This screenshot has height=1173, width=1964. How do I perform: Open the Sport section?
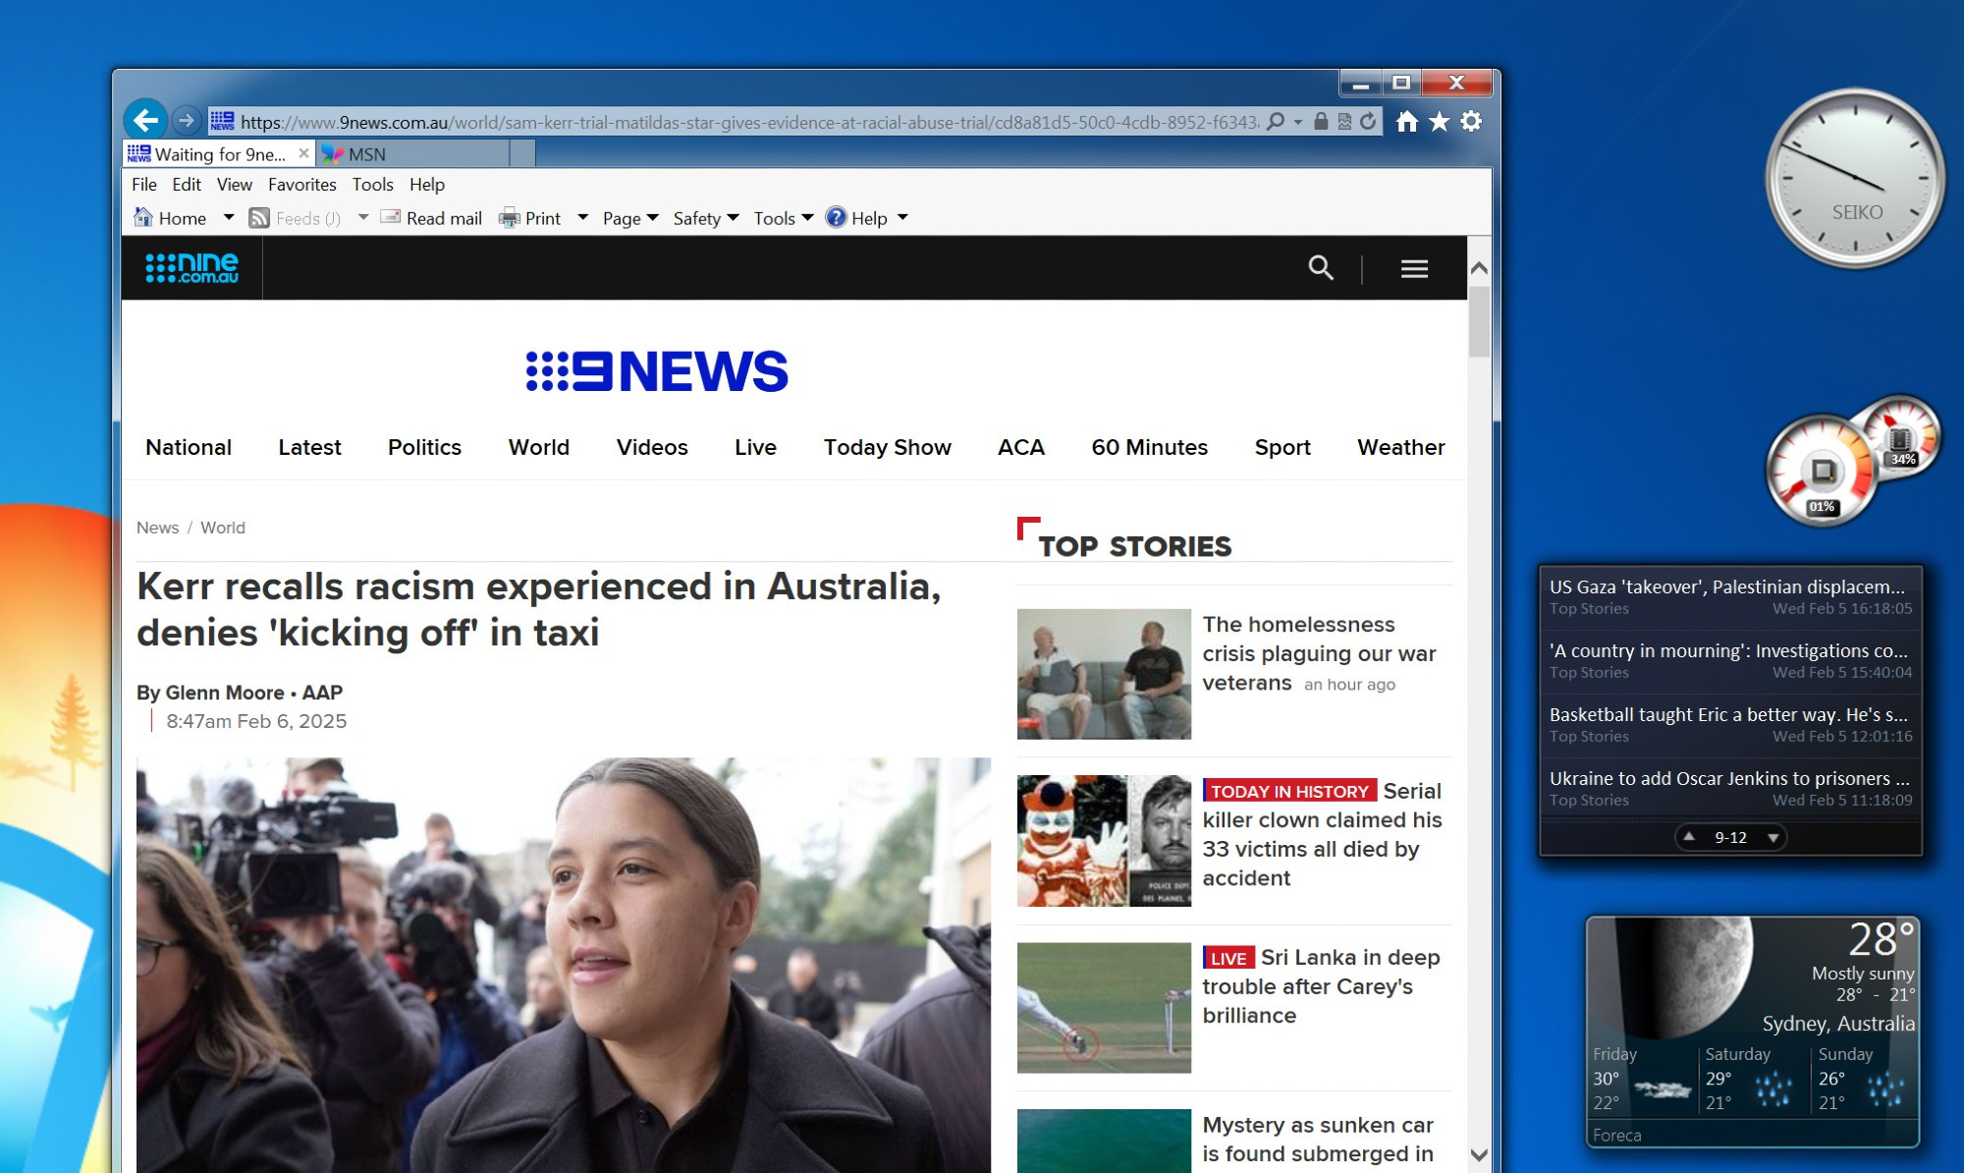tap(1282, 447)
